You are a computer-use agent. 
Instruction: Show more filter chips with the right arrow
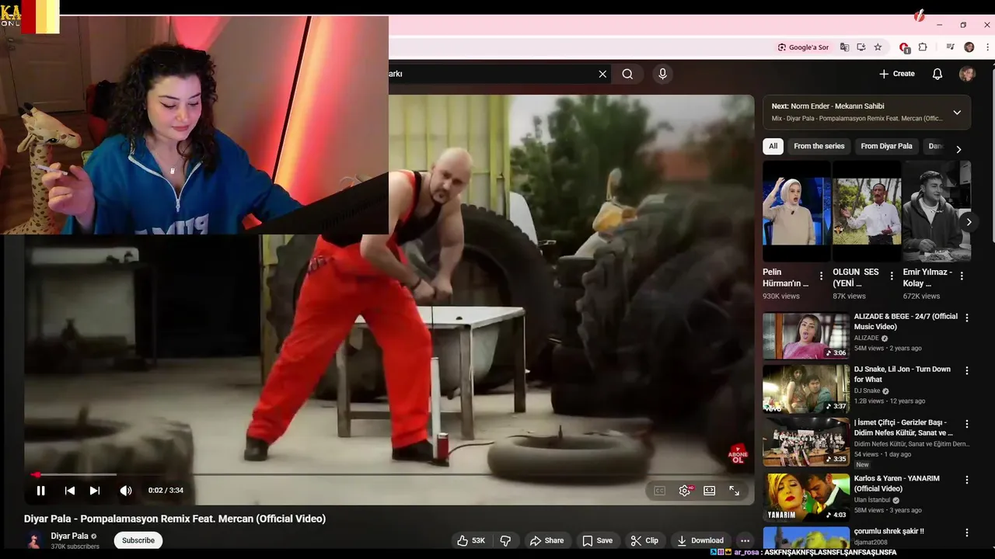(958, 149)
